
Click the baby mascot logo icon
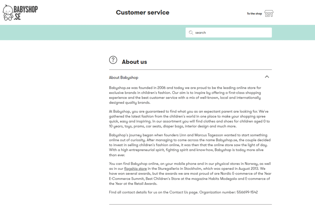point(8,13)
